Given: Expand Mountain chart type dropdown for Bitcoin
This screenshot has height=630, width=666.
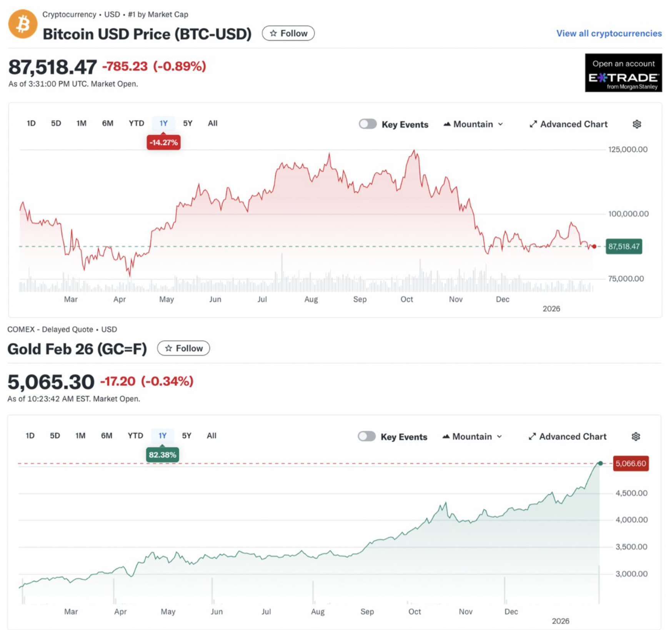Looking at the screenshot, I should 473,124.
